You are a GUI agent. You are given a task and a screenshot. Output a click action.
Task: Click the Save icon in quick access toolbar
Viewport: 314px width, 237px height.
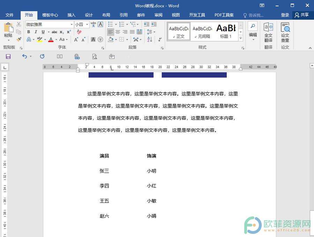tap(8, 56)
